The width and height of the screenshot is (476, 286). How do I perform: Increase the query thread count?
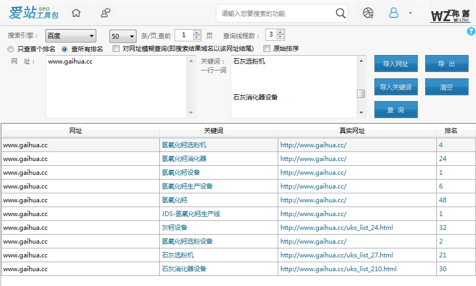tap(280, 32)
